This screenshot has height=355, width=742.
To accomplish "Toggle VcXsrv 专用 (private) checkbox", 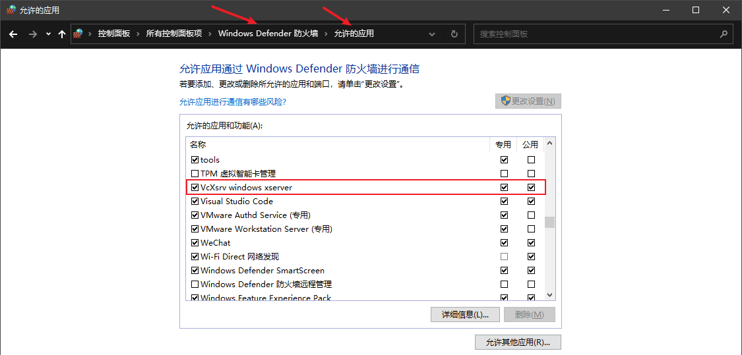I will tap(504, 187).
